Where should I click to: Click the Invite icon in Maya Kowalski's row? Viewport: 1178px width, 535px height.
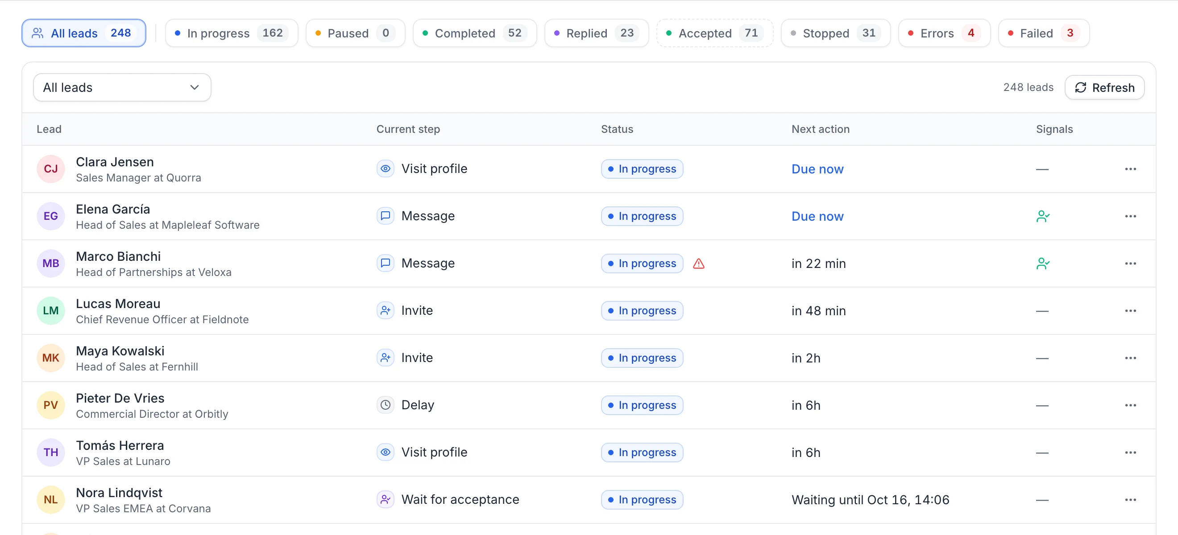click(x=386, y=358)
